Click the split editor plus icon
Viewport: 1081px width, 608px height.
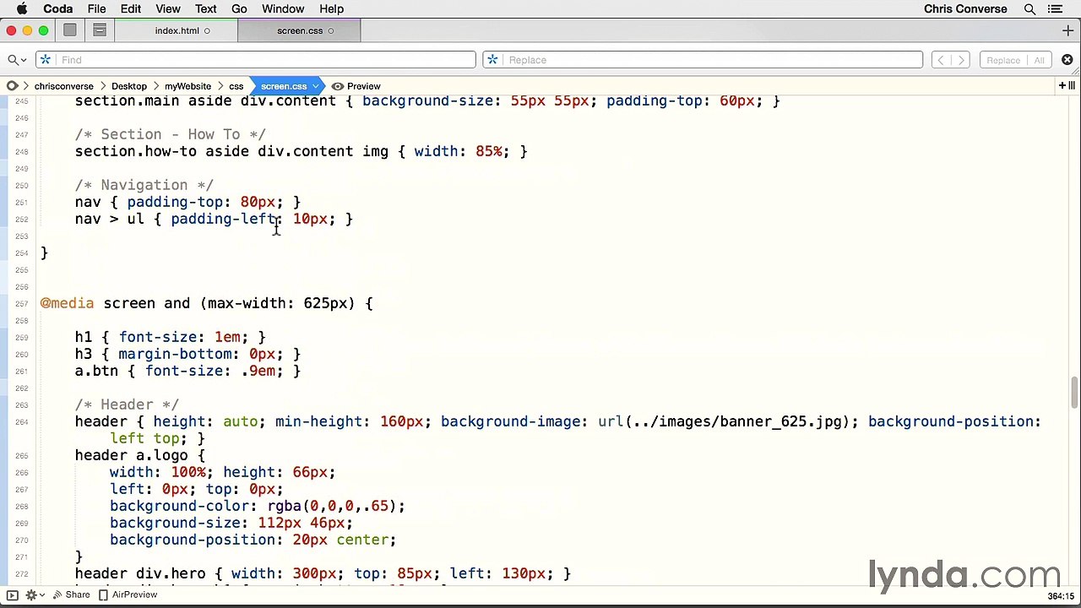pyautogui.click(x=1067, y=86)
